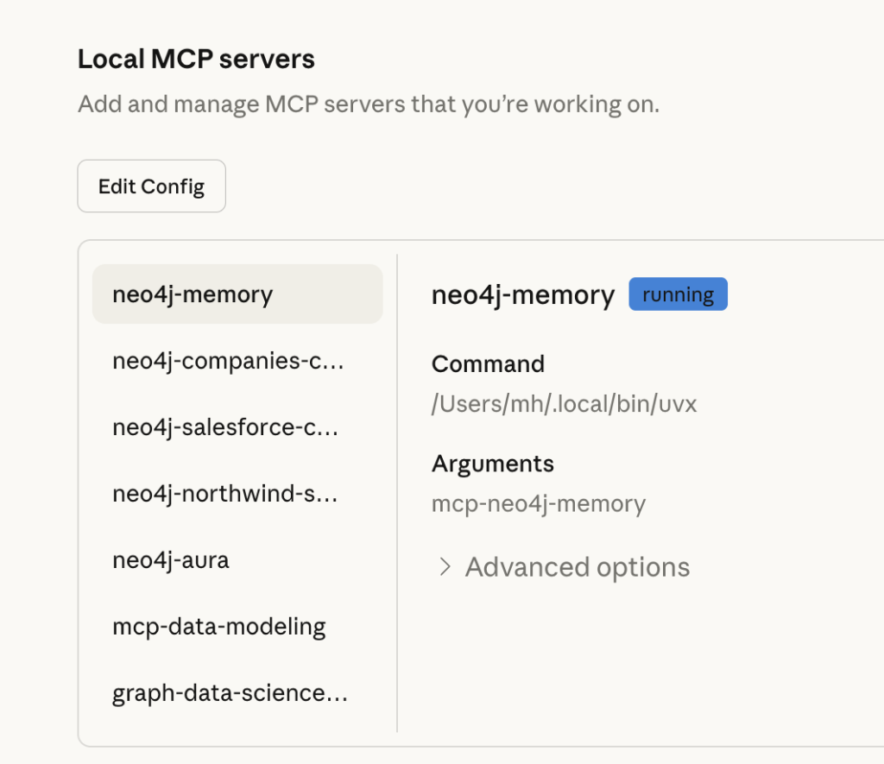Click the Command section label

pos(488,363)
